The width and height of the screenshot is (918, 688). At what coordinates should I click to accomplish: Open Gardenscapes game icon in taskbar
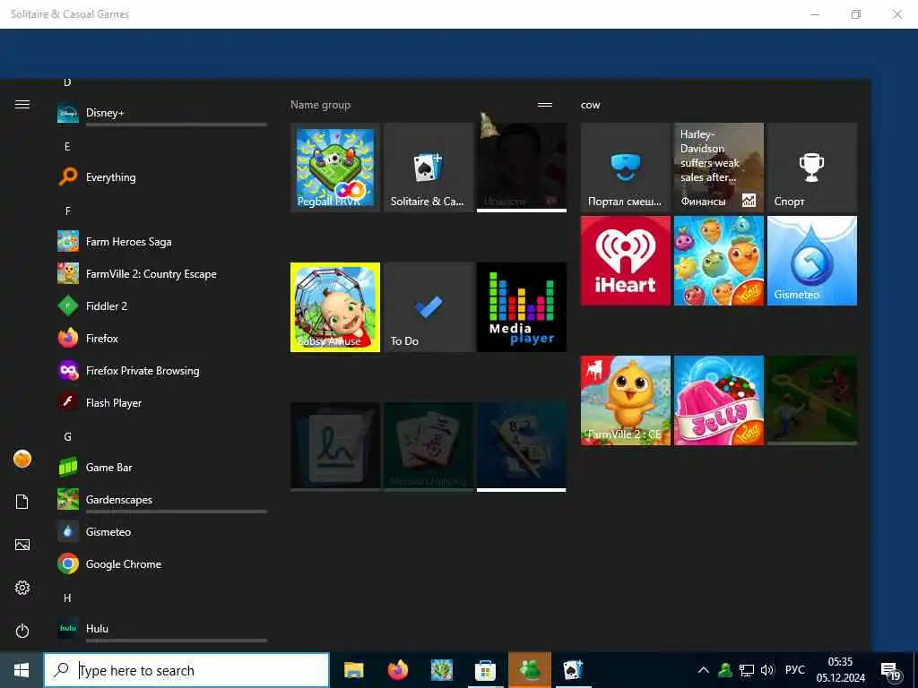coord(441,670)
